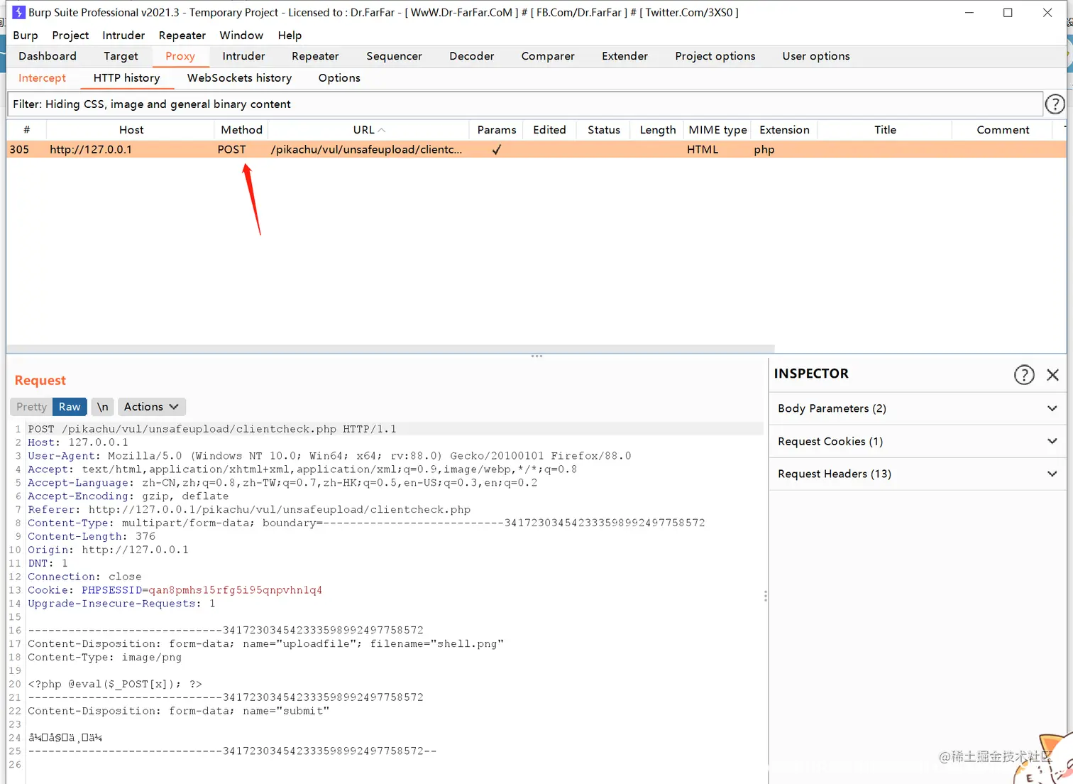Select the HTTP history sub-tab

(126, 78)
